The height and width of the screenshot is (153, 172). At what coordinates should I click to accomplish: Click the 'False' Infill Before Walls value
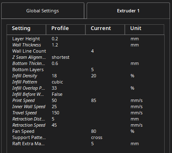(57, 94)
